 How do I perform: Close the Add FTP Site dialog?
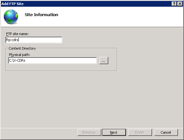(x=180, y=4)
